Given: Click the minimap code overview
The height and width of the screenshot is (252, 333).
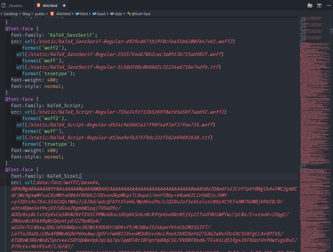Looking at the screenshot, I should pos(315,134).
